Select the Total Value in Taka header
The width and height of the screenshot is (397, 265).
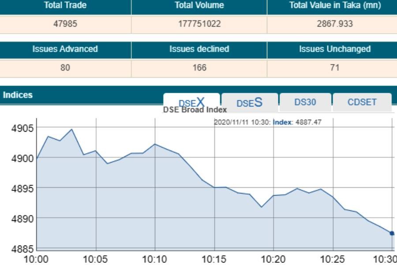coord(335,6)
